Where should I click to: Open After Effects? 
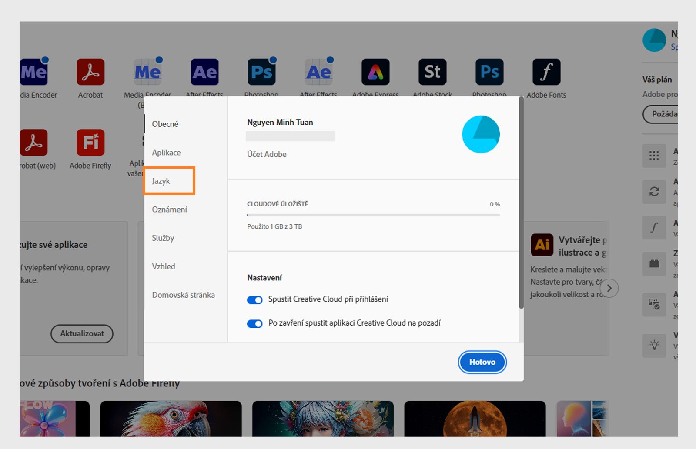pyautogui.click(x=204, y=72)
